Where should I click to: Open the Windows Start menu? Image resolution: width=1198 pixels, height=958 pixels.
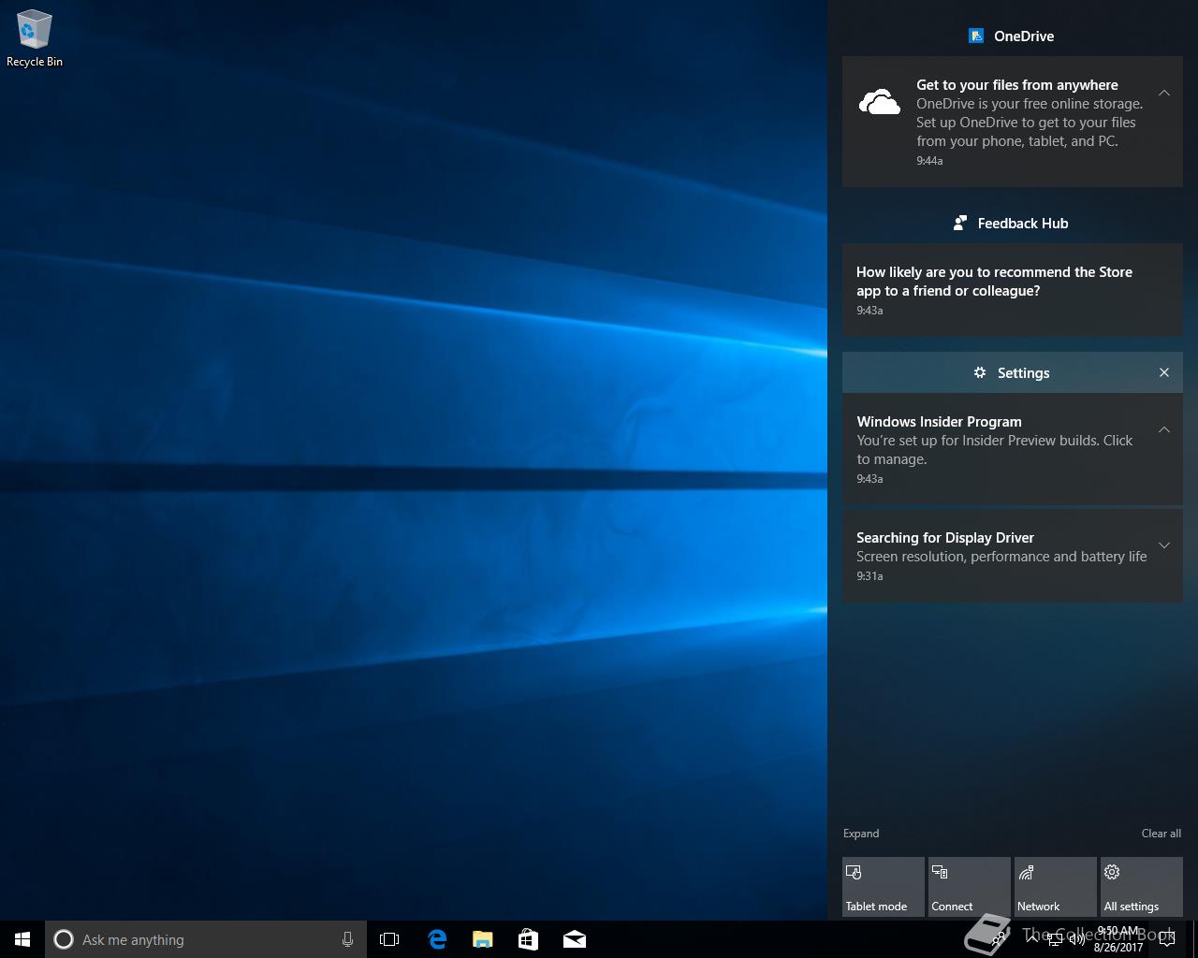pyautogui.click(x=22, y=939)
